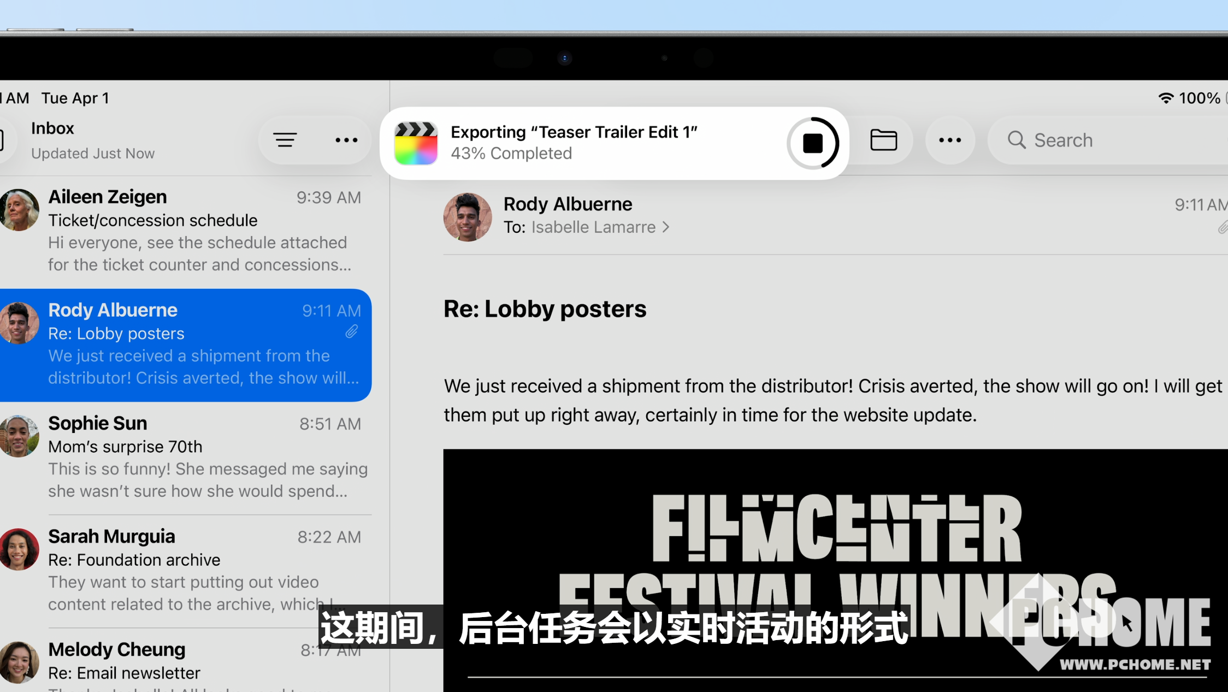Tap the Isabelle Lamarre recipient link
Screen dimensions: 1228x692
point(593,227)
